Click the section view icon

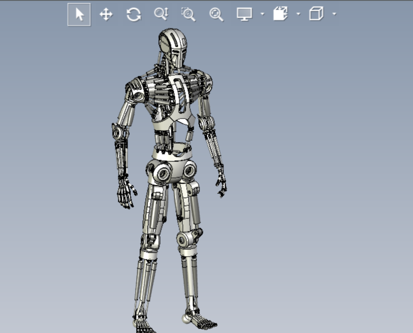click(x=280, y=14)
